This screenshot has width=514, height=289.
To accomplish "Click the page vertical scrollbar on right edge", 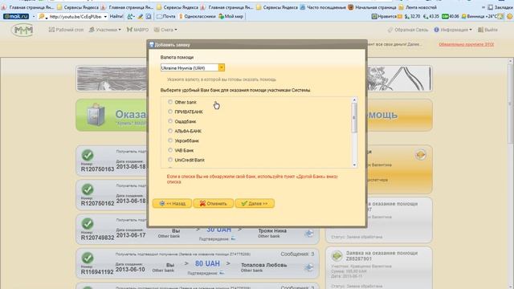I will (x=511, y=104).
